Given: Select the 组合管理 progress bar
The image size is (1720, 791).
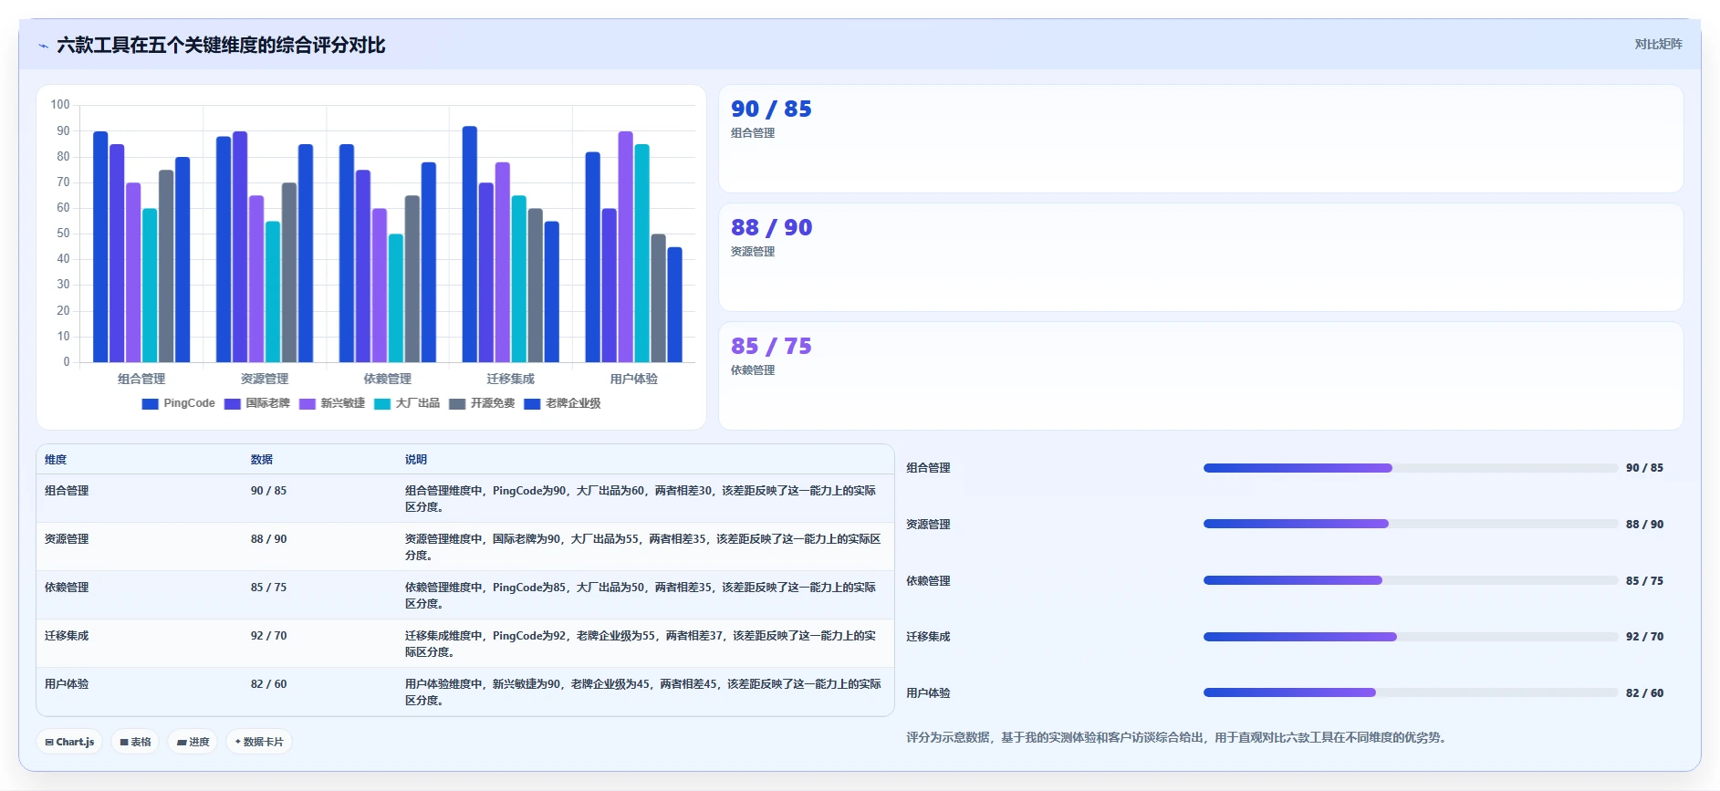Looking at the screenshot, I should coord(1411,468).
